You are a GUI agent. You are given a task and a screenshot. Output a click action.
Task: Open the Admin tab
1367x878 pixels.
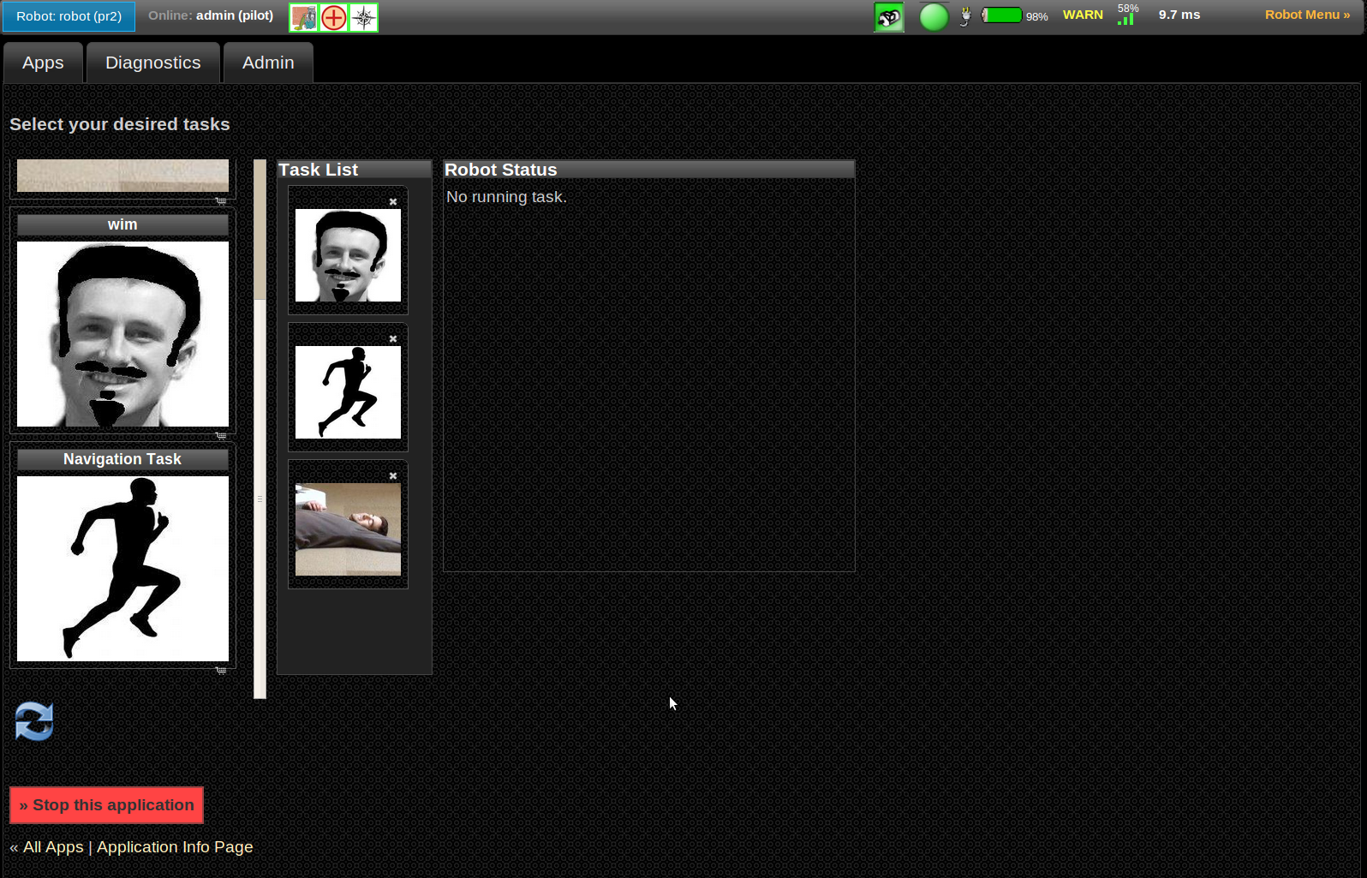click(x=268, y=63)
